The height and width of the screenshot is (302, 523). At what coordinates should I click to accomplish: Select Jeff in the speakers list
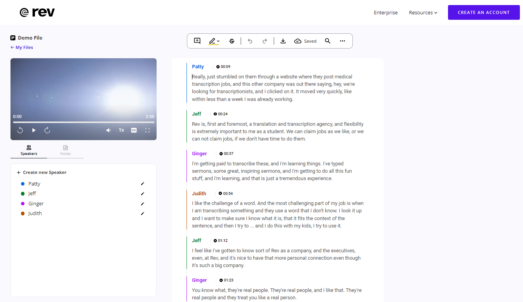coord(32,194)
